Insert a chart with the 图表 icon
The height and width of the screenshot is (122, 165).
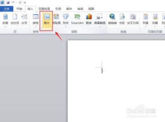tap(89, 17)
